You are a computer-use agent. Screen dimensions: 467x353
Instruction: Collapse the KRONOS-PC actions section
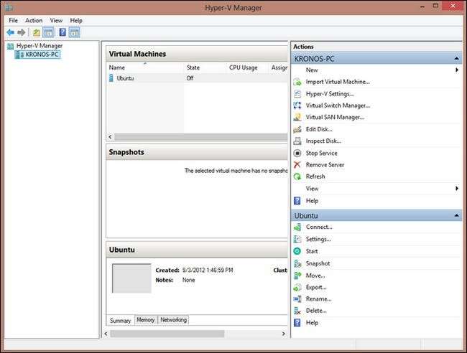[x=456, y=58]
